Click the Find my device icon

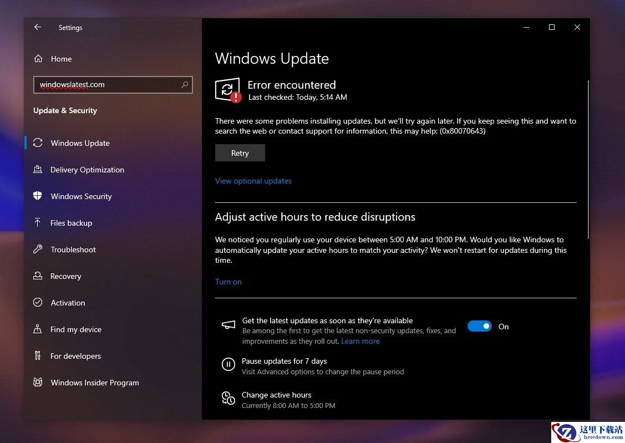pos(38,329)
